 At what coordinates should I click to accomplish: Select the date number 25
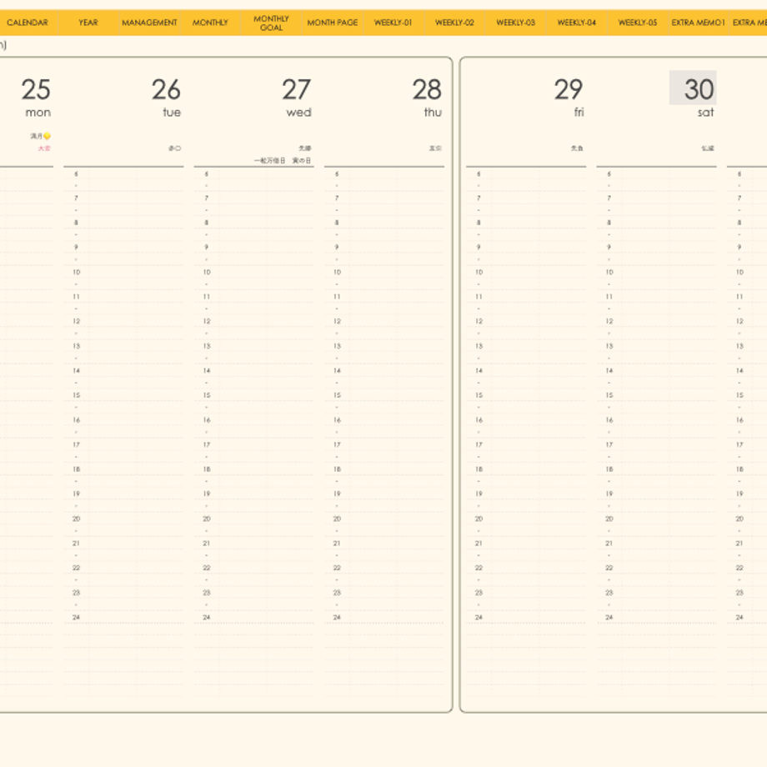36,89
